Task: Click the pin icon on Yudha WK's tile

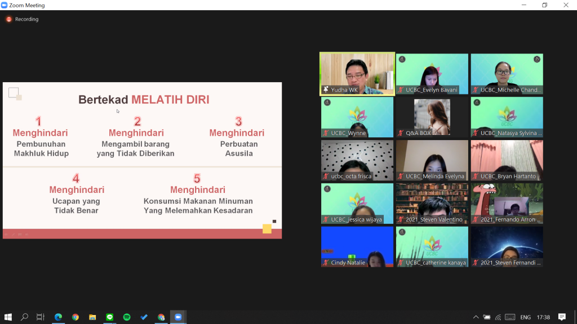Action: [x=326, y=90]
